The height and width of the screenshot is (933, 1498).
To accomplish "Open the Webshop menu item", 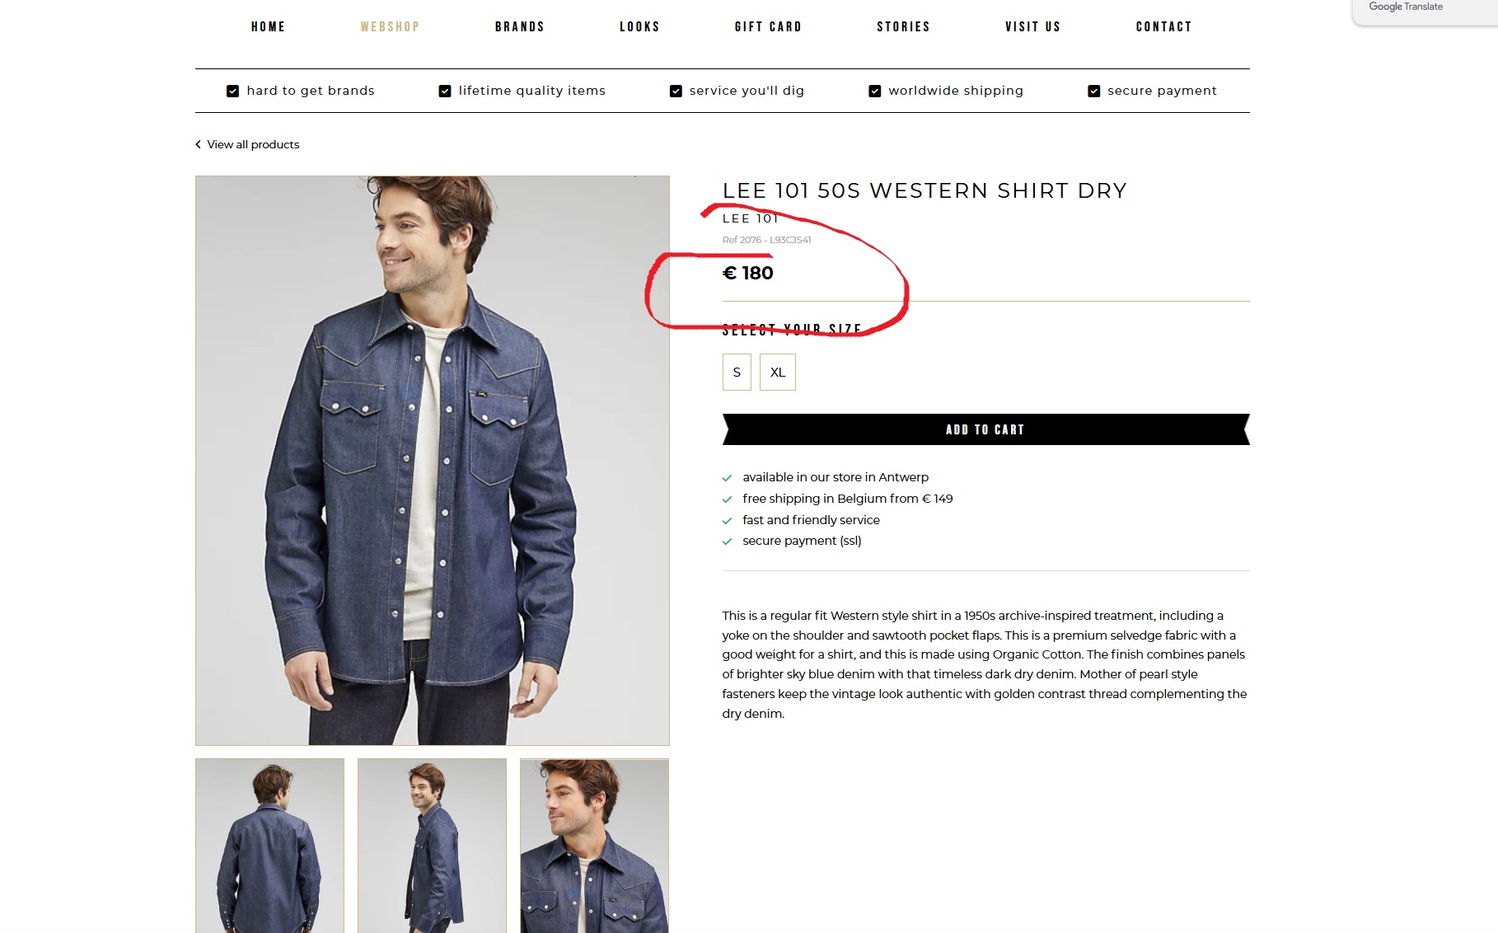I will [x=390, y=27].
